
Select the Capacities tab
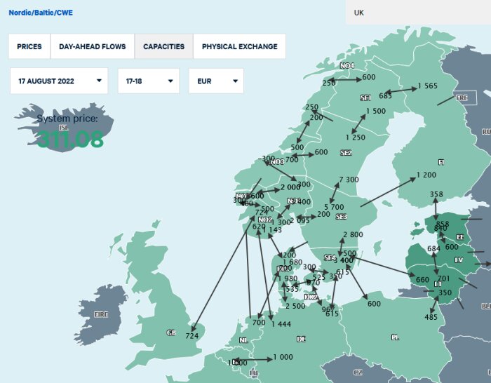(x=163, y=46)
